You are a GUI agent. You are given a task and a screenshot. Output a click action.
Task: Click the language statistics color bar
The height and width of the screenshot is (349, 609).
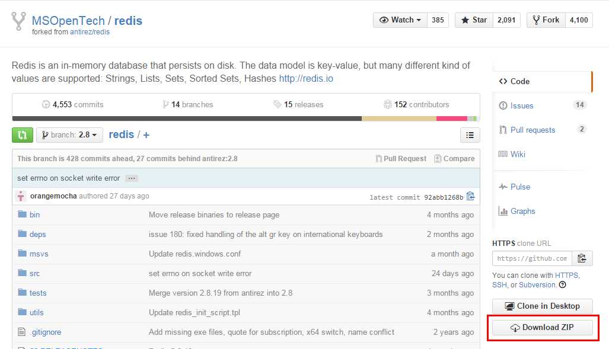point(245,119)
